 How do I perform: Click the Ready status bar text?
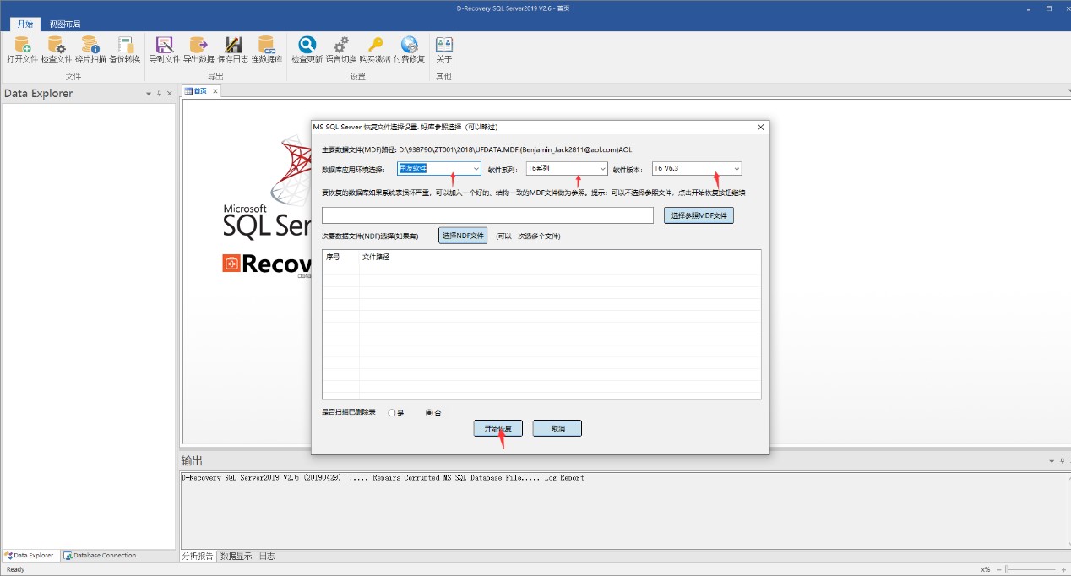15,569
